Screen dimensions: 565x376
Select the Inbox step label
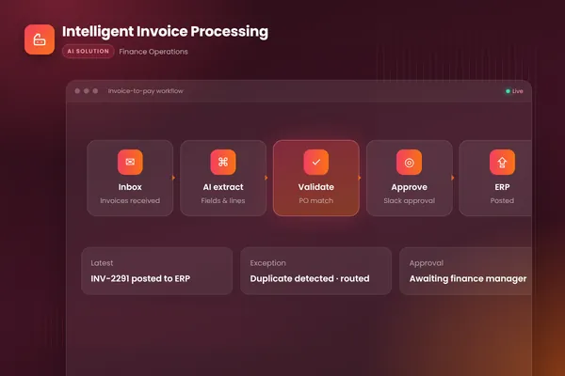(130, 187)
